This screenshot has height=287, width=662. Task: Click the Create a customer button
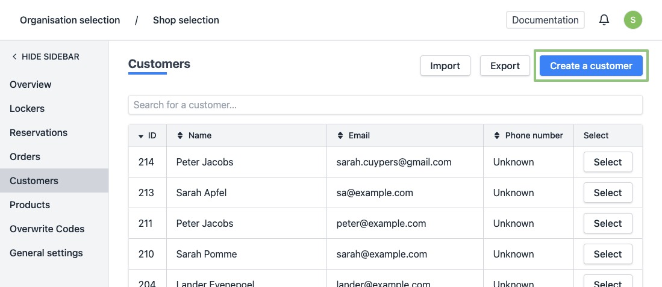click(x=591, y=66)
